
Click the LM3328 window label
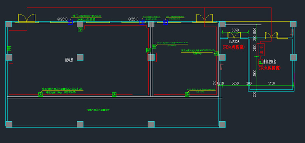click(234, 42)
